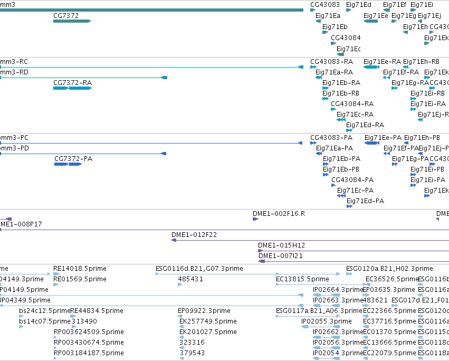Open the Eig71Ea-RA transcript label
The height and width of the screenshot is (361, 449).
334,72
